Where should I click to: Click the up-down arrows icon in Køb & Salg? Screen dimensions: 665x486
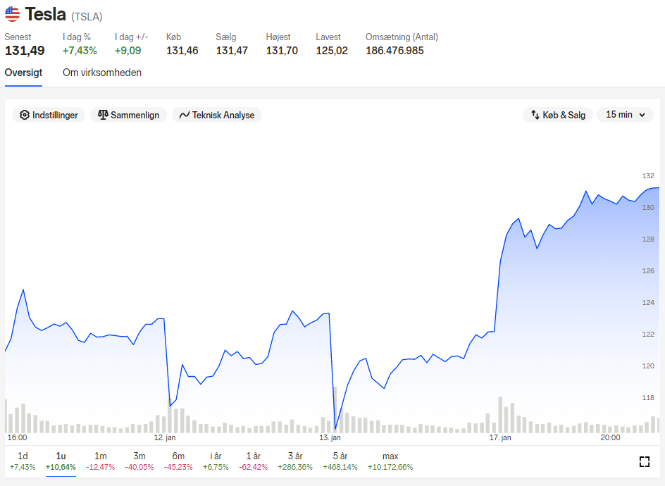[x=535, y=115]
